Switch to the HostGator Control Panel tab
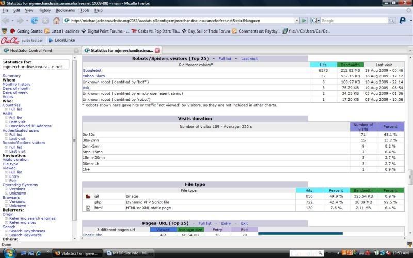Screen dimensions: 413x258 click(x=40, y=50)
